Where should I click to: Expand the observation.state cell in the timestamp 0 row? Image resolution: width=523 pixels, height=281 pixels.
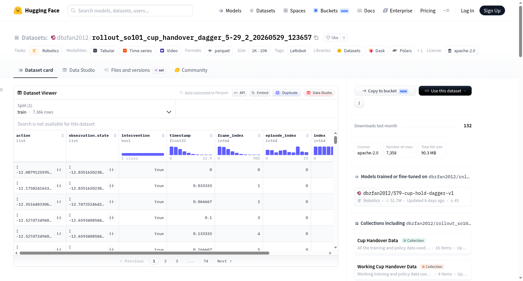tap(111, 170)
